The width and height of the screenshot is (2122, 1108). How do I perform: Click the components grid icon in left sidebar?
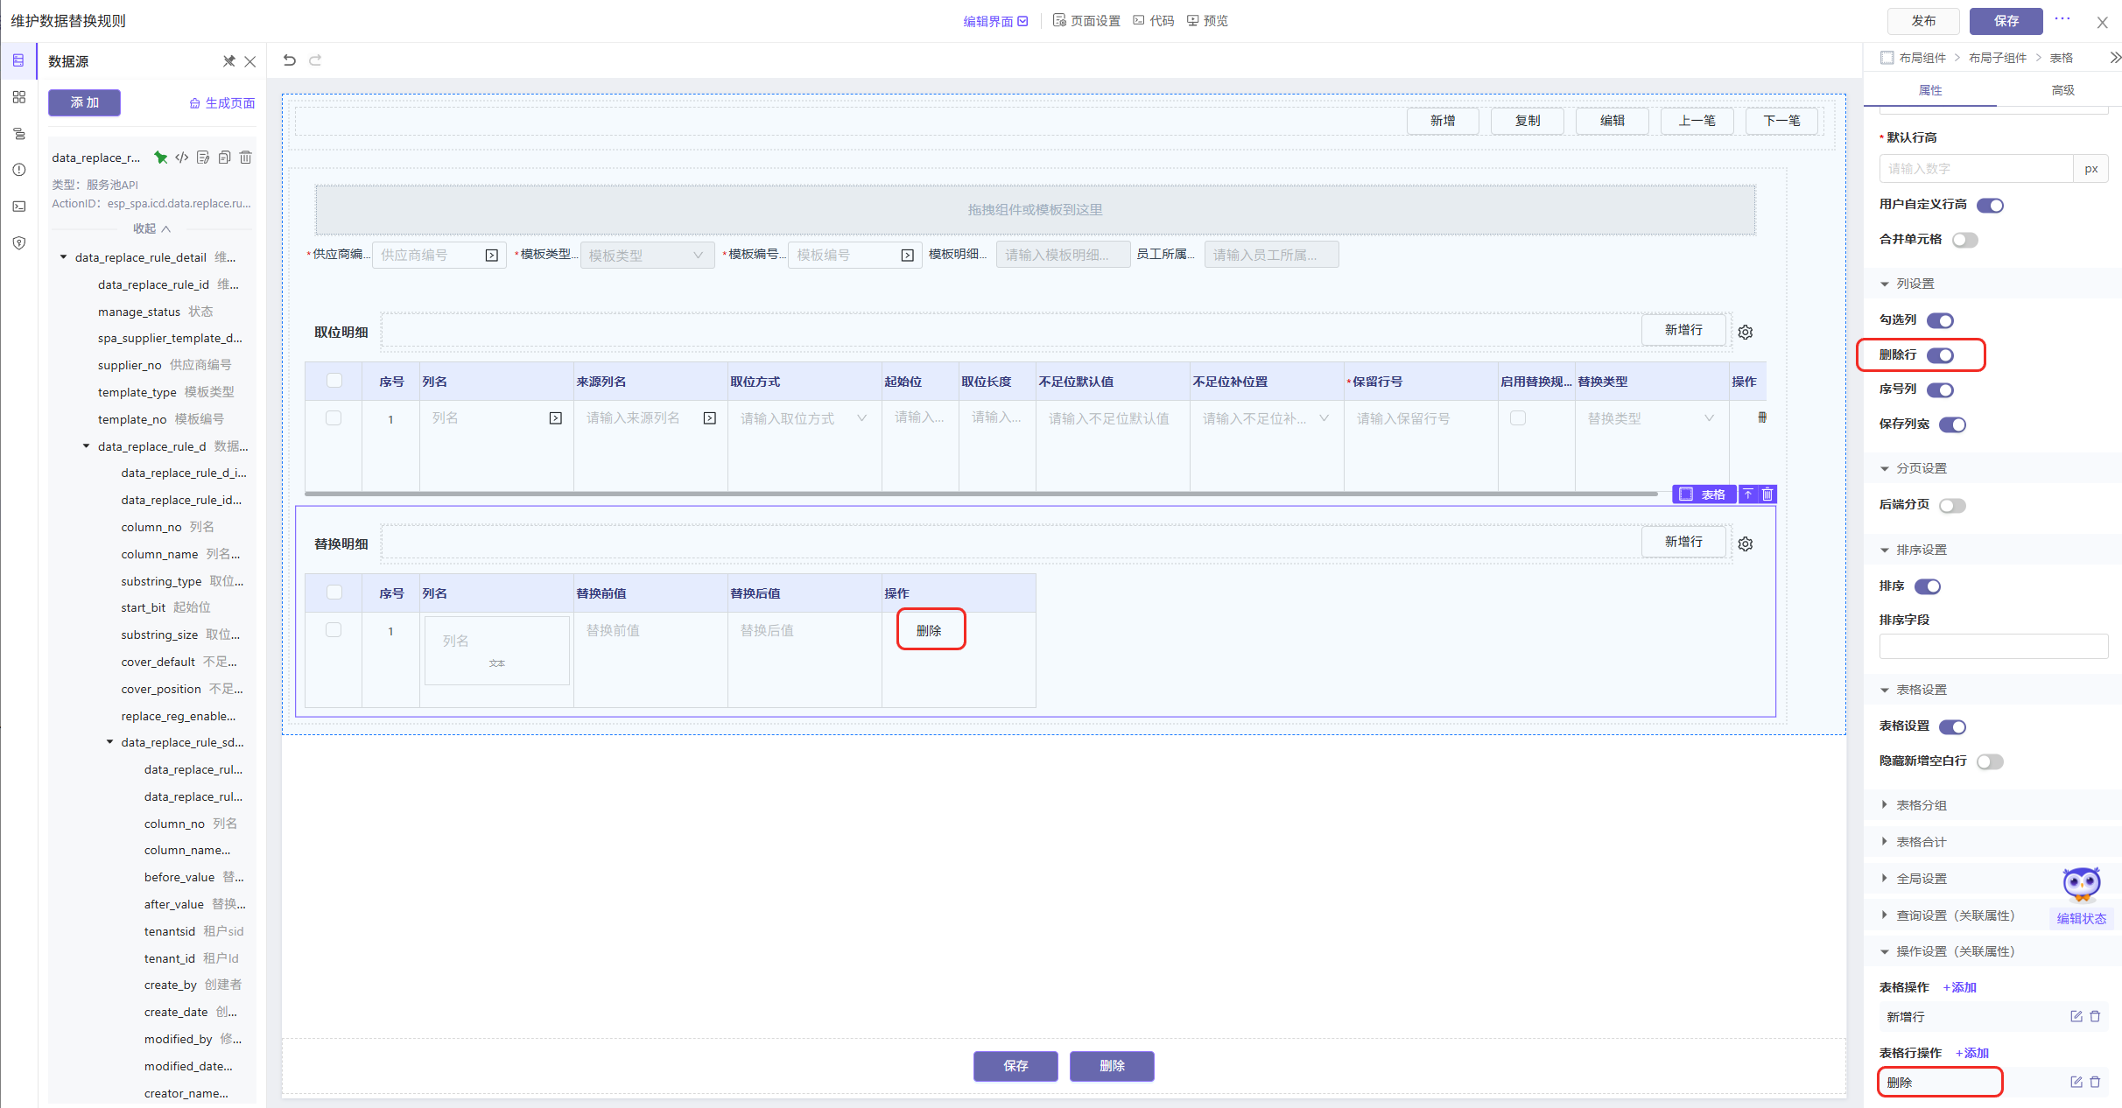pos(18,97)
